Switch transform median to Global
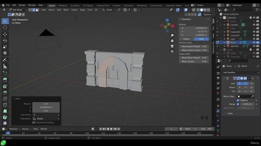261x146 pixels. (x=186, y=39)
